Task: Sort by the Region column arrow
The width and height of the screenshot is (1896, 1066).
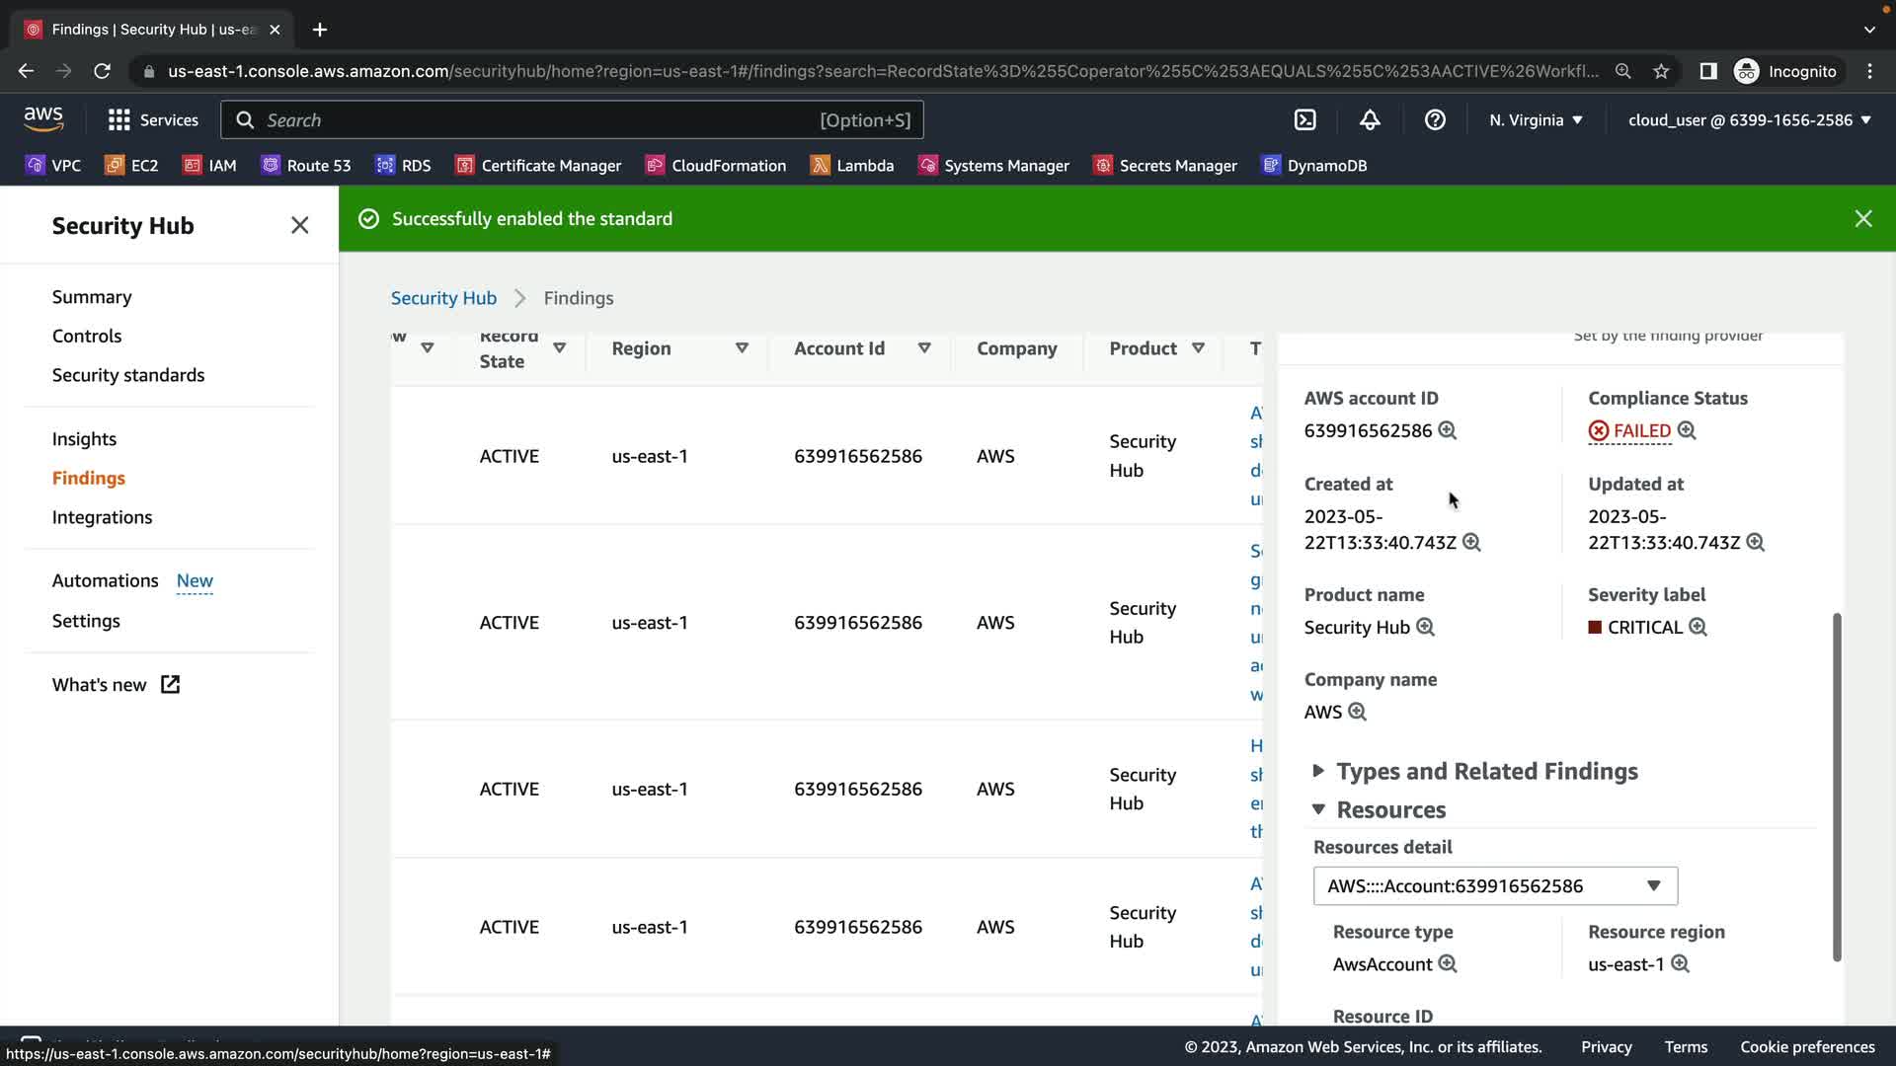Action: pos(742,348)
